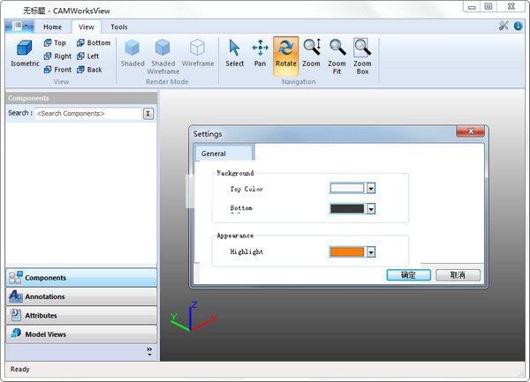Switch to Bottom view
The width and height of the screenshot is (530, 382).
(93, 42)
